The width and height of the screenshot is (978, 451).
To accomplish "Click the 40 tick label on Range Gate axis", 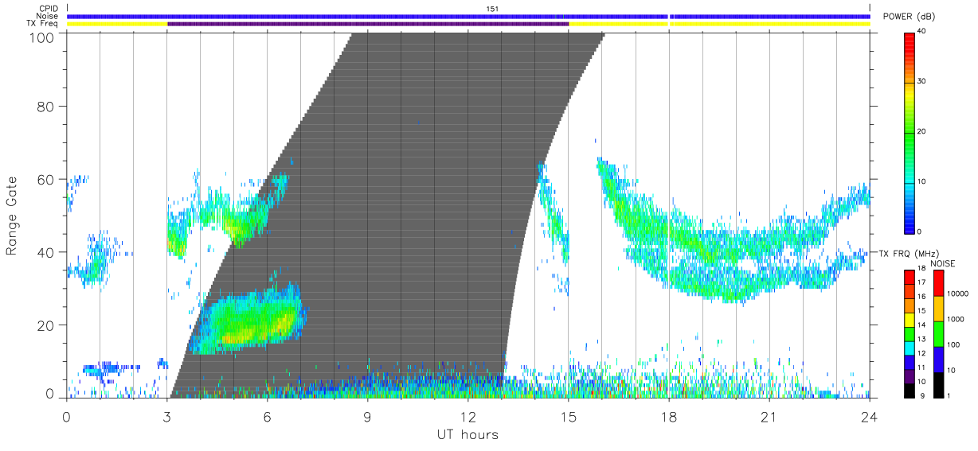I will pos(46,252).
